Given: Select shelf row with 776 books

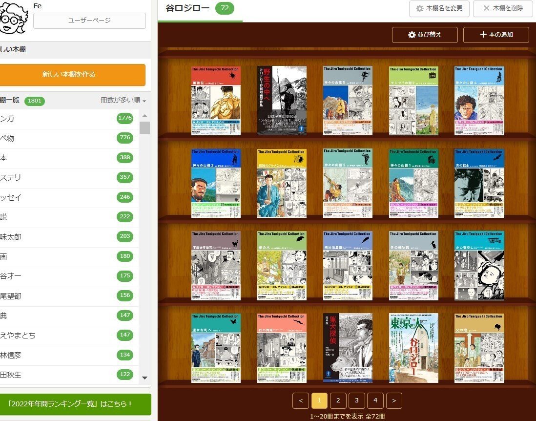Looking at the screenshot, I should click(x=69, y=139).
